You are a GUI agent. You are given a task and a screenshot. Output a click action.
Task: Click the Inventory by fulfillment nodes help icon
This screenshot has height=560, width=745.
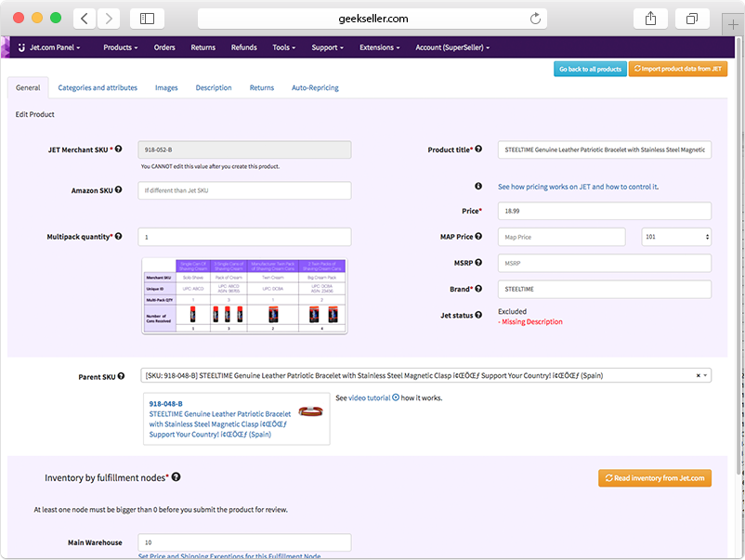(176, 477)
